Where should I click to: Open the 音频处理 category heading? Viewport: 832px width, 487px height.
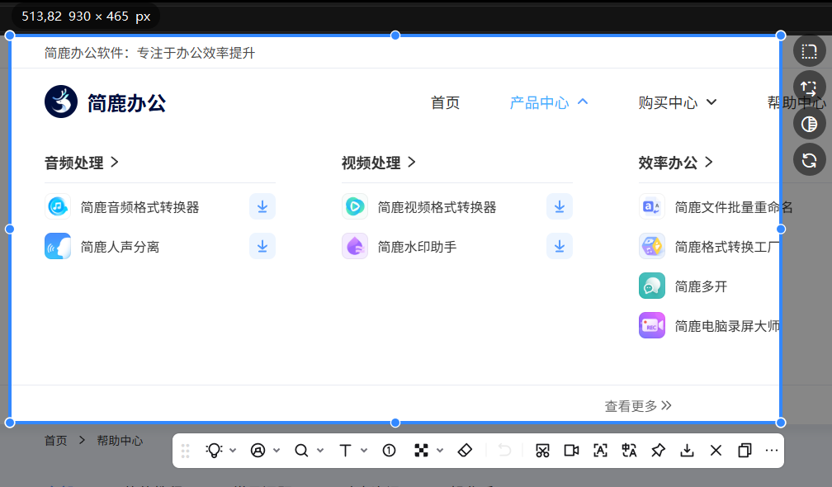pos(73,163)
